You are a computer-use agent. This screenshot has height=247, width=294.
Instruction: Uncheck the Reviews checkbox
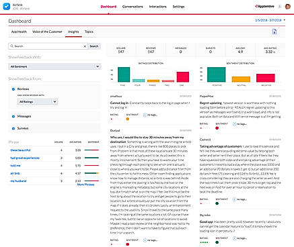point(13,89)
